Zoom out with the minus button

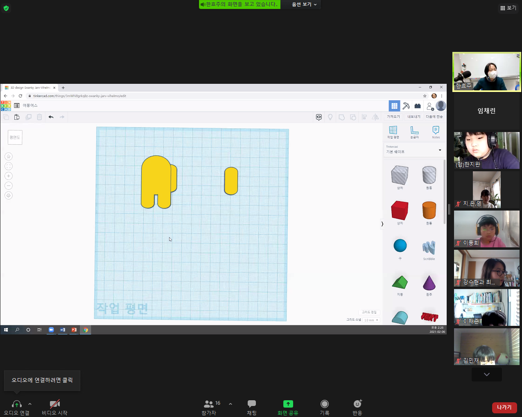(8, 186)
